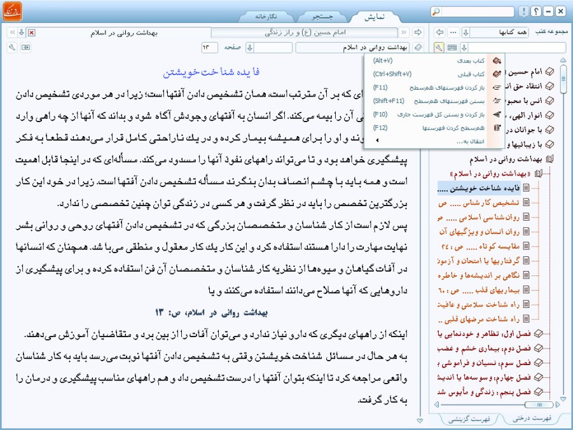Click the tree panel vertical scrollbar thumb
The height and width of the screenshot is (430, 573).
coord(563,79)
